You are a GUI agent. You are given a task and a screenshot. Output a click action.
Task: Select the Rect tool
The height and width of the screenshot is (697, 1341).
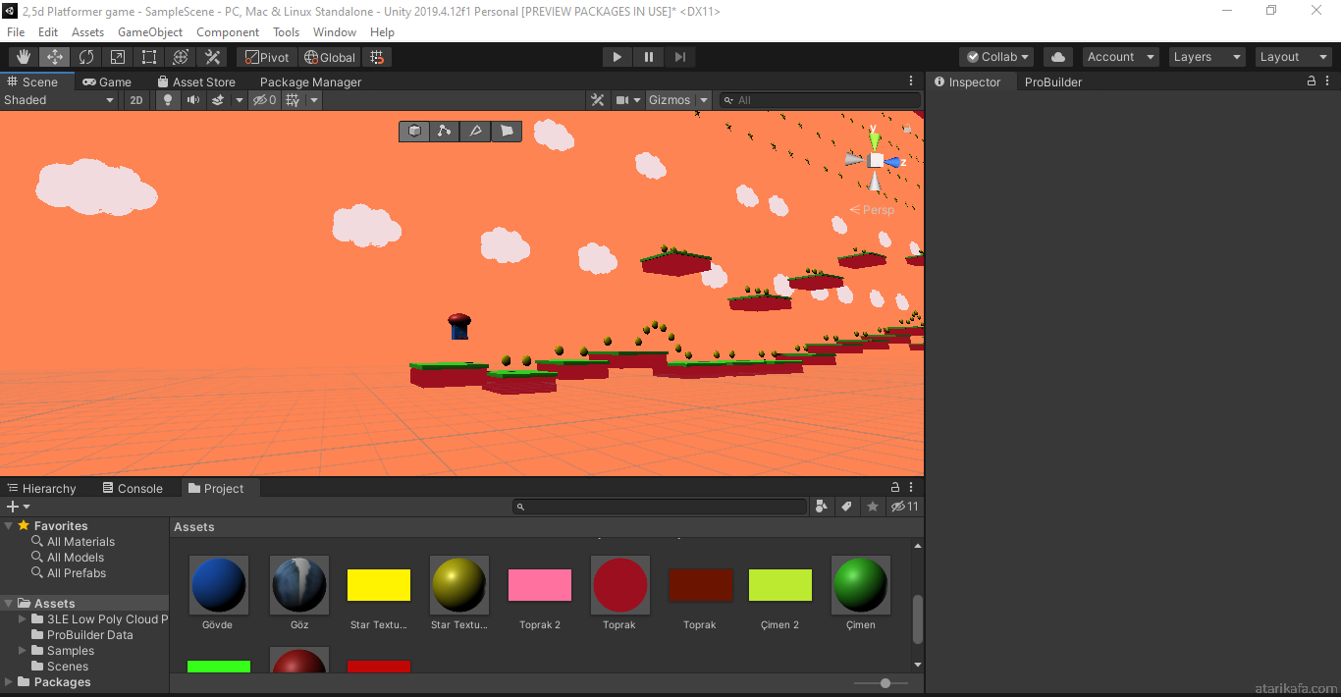click(x=149, y=57)
